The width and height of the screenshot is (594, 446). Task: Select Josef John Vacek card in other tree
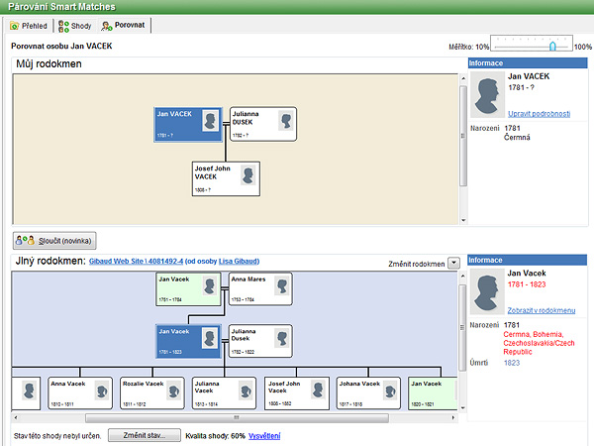(x=297, y=393)
